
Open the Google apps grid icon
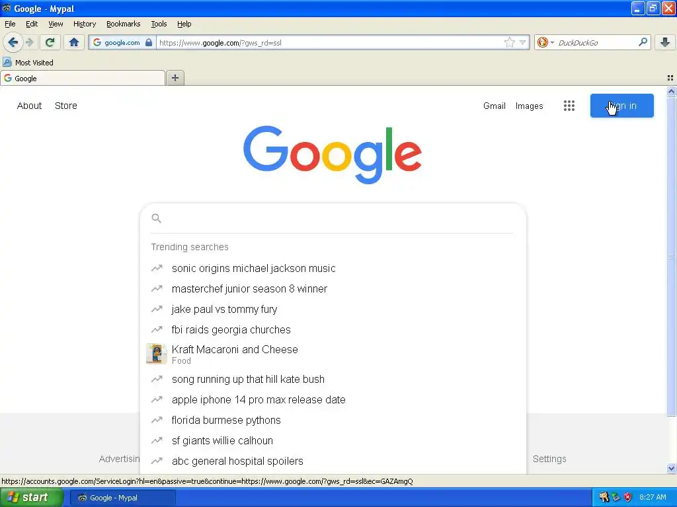pyautogui.click(x=569, y=106)
